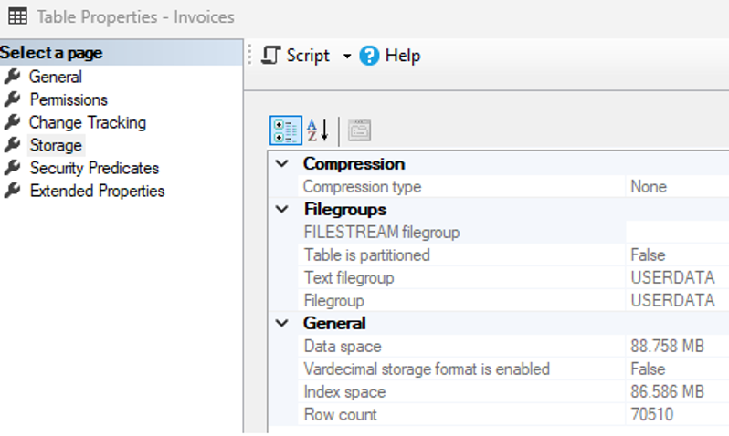Select the Text filegroup row
Viewport: 729px width, 436px height.
point(513,277)
